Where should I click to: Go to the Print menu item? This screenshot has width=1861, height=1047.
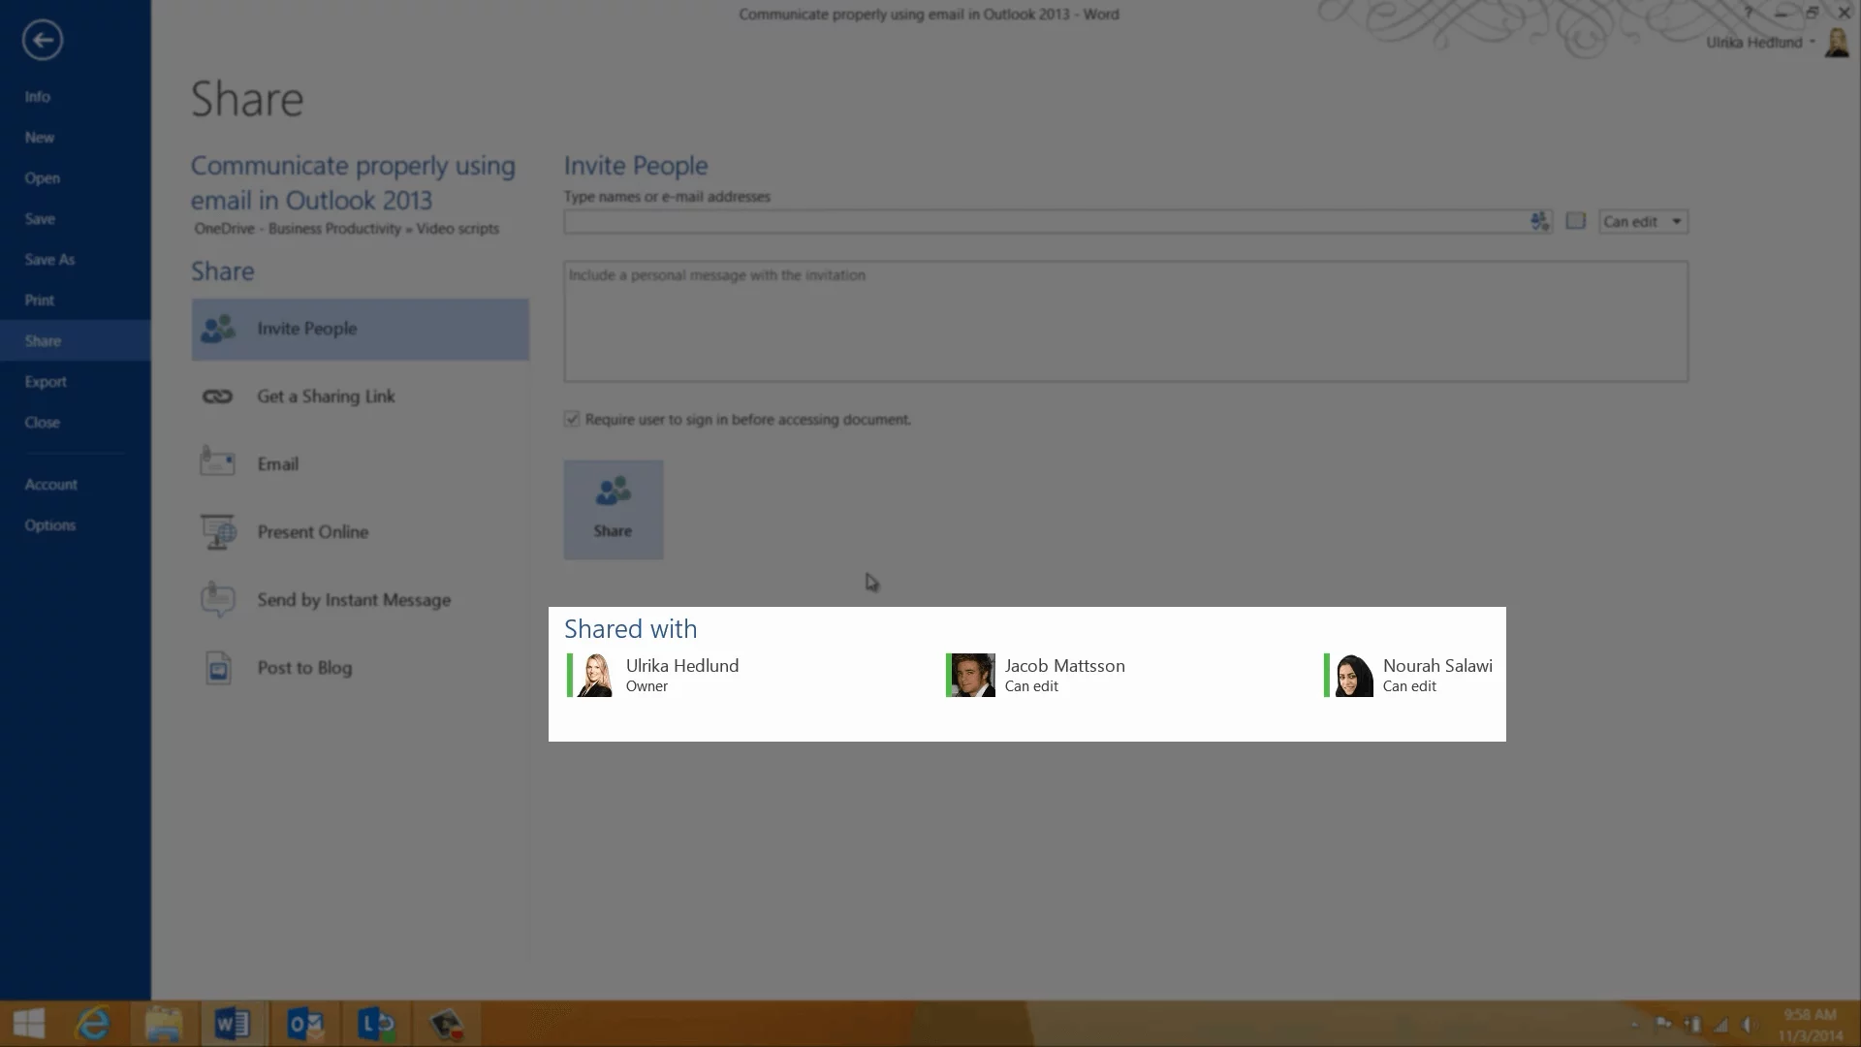tap(40, 301)
